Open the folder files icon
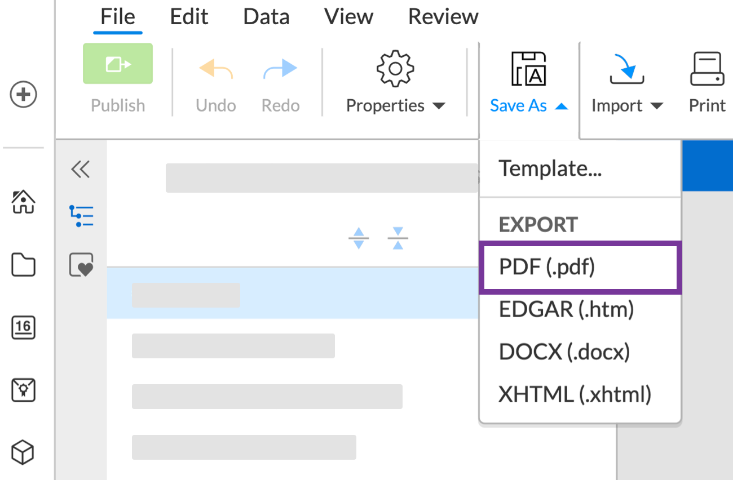This screenshot has height=480, width=733. click(x=23, y=265)
